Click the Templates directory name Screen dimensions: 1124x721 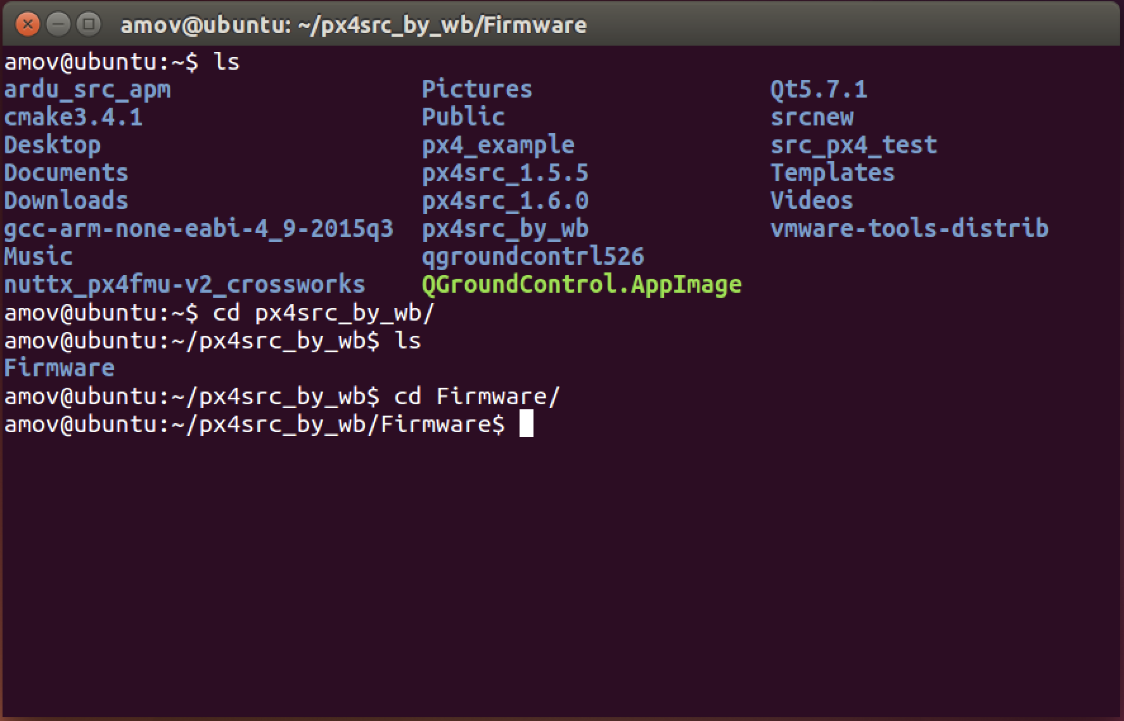[832, 173]
